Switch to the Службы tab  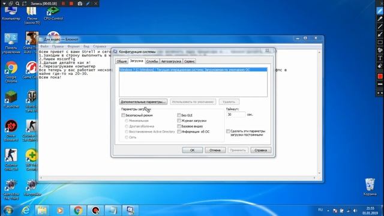click(152, 61)
